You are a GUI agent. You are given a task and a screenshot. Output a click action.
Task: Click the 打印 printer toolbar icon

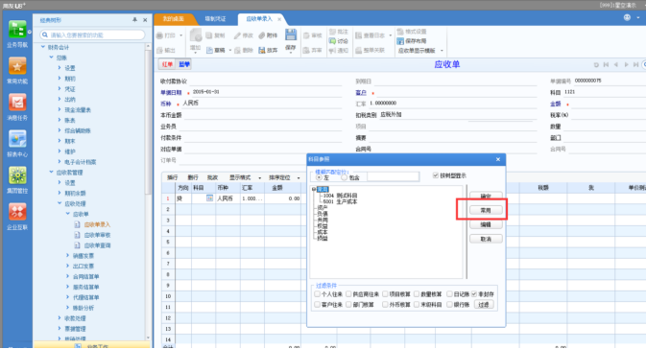[160, 35]
